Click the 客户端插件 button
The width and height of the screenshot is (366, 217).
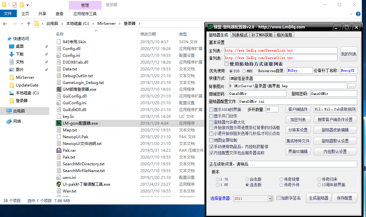(x=298, y=109)
